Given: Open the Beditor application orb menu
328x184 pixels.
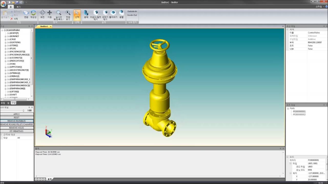Looking at the screenshot, I should [3, 4].
